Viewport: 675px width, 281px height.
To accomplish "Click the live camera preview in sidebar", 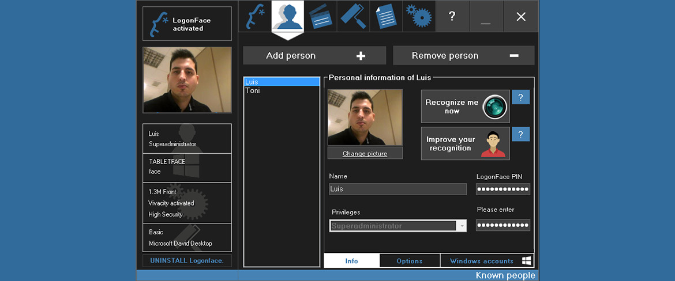I will [187, 80].
